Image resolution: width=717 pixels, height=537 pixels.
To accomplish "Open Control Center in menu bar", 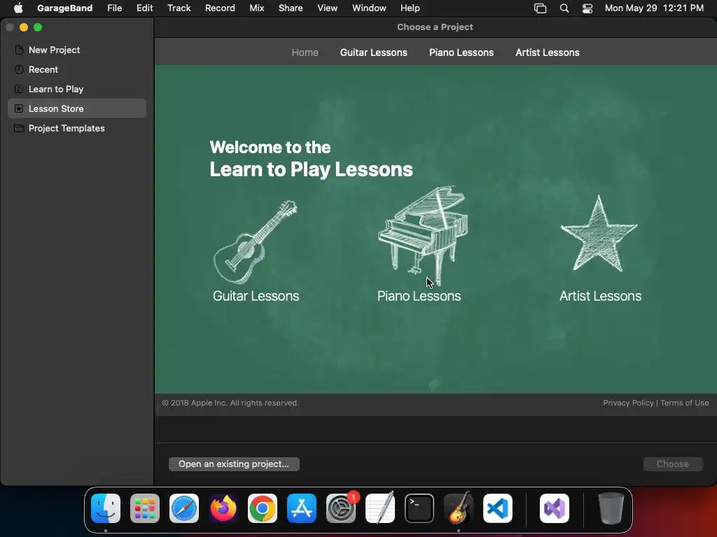I will (x=587, y=8).
